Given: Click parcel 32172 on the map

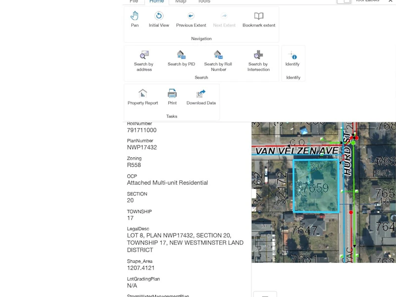Looking at the screenshot, I should tap(281, 188).
